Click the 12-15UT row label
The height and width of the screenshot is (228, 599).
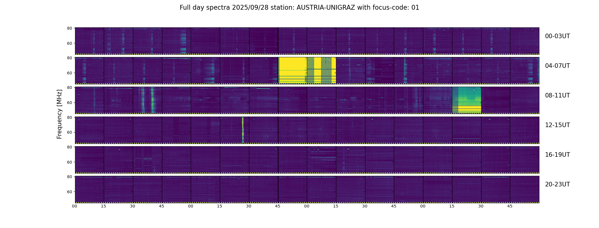point(557,125)
